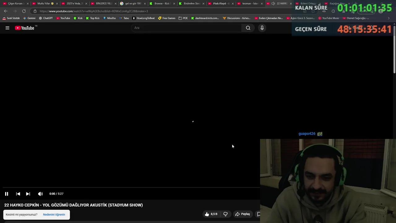This screenshot has width=396, height=223.
Task: Open 'dashboard.kick.com' bookmark
Action: coord(205,18)
